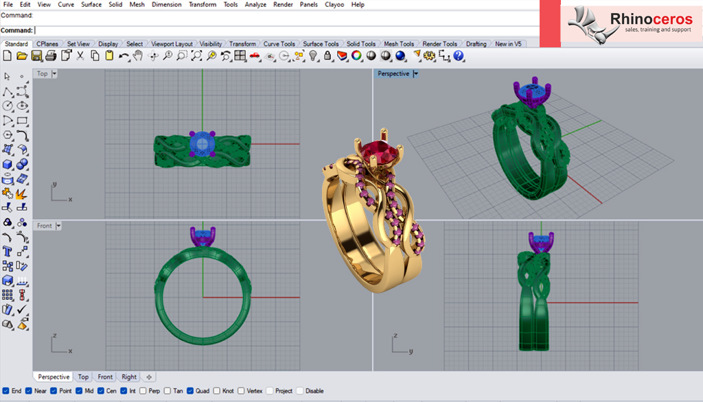
Task: Click the Print icon in toolbar
Action: pos(51,56)
